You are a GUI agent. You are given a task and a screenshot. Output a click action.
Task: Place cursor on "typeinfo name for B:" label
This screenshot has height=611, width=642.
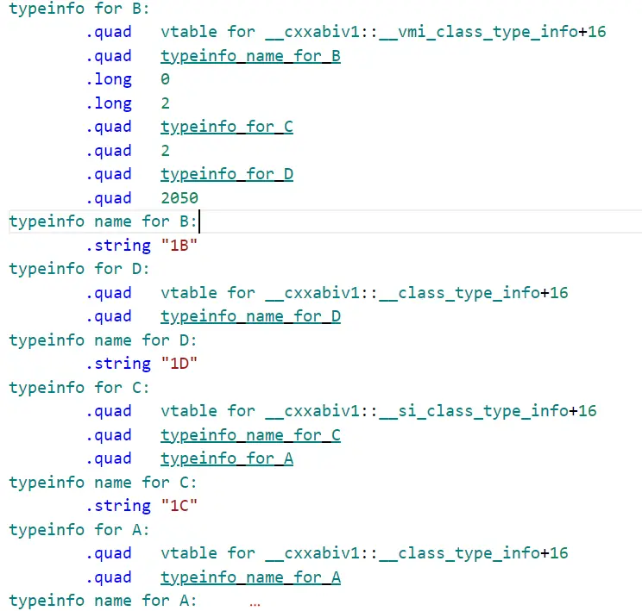click(x=103, y=221)
